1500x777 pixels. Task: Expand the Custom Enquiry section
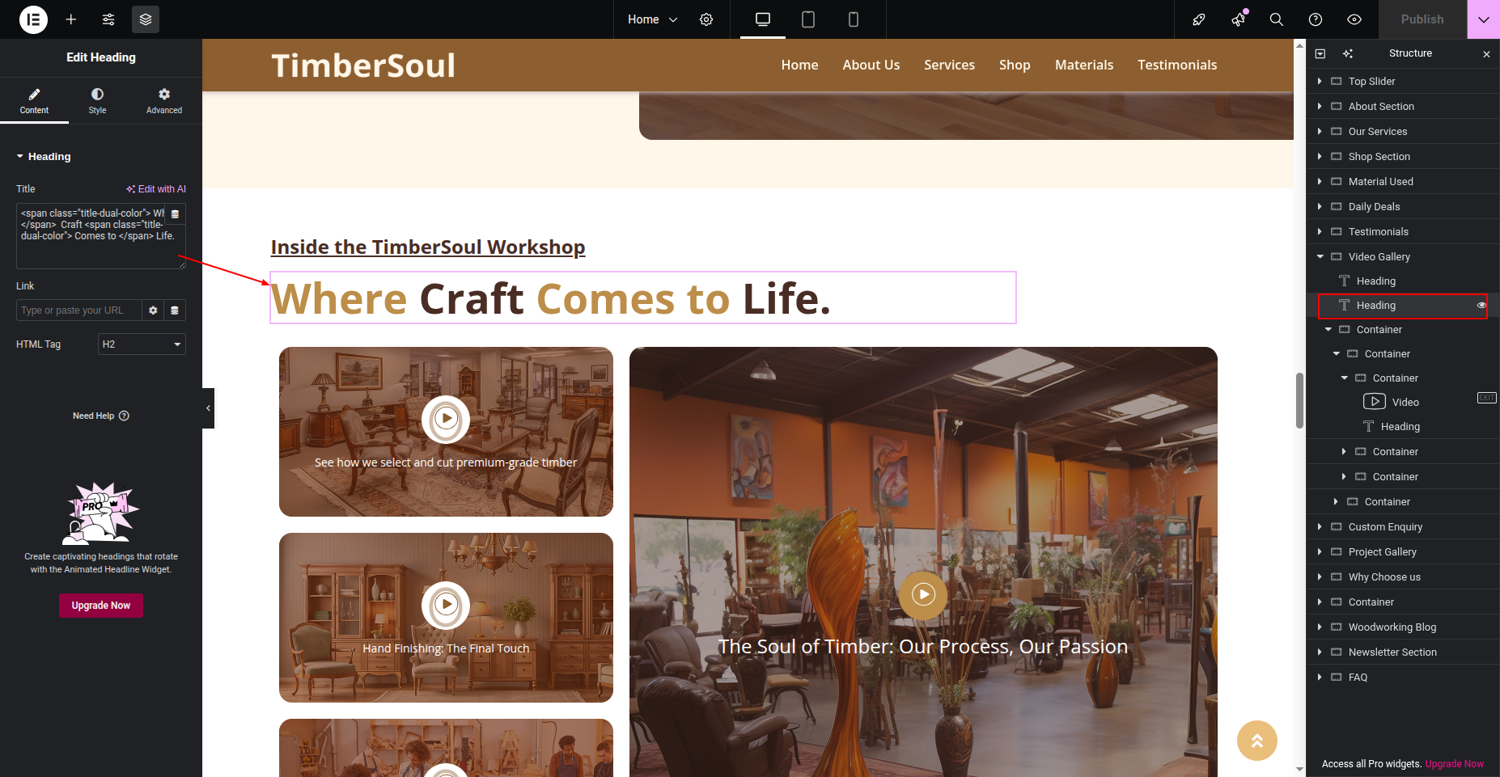click(1320, 526)
